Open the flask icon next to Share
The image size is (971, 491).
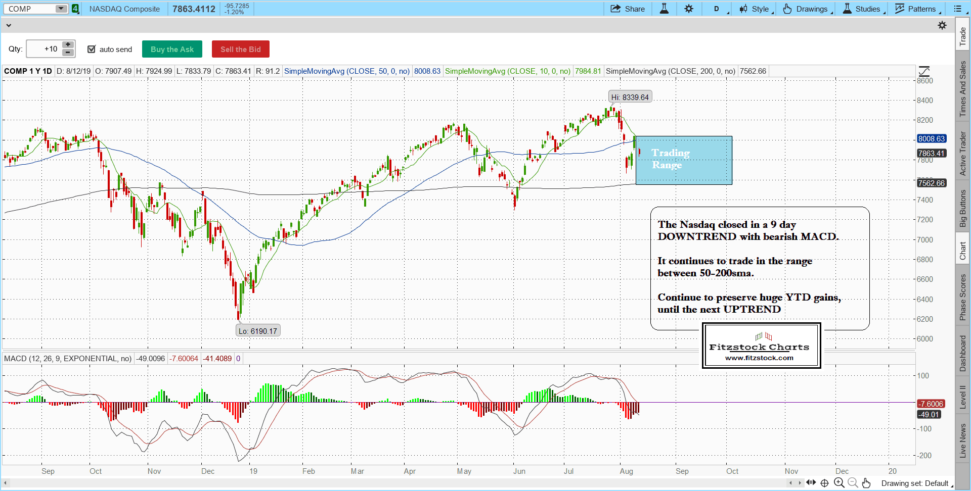click(664, 9)
